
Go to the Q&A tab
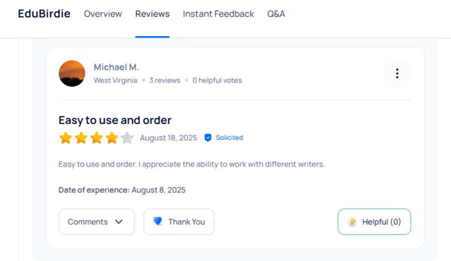coord(276,14)
